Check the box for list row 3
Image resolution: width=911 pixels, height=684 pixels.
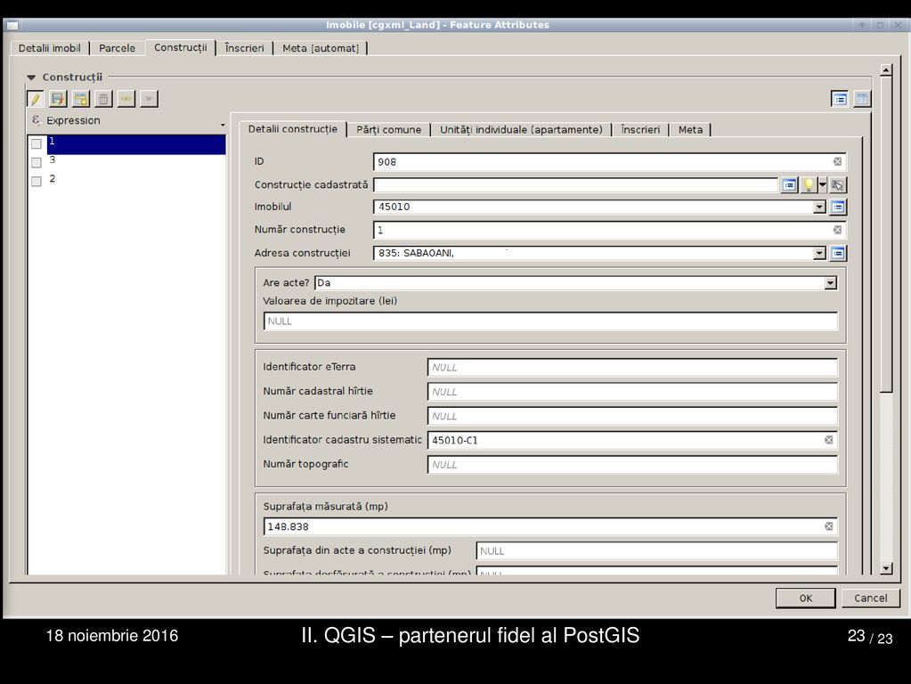tap(36, 162)
